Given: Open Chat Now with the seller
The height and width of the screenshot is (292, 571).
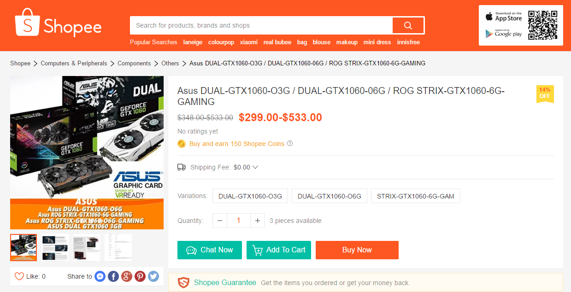Looking at the screenshot, I should coord(209,250).
